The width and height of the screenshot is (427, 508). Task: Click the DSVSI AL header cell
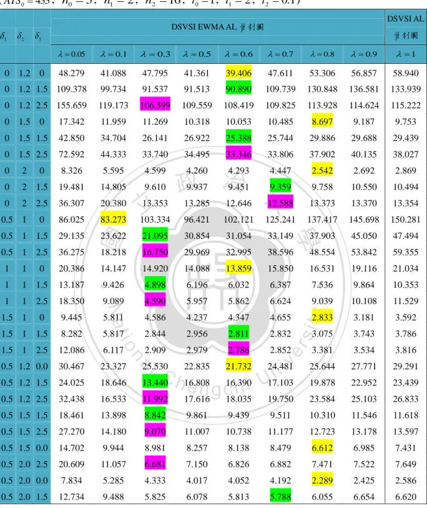point(406,27)
